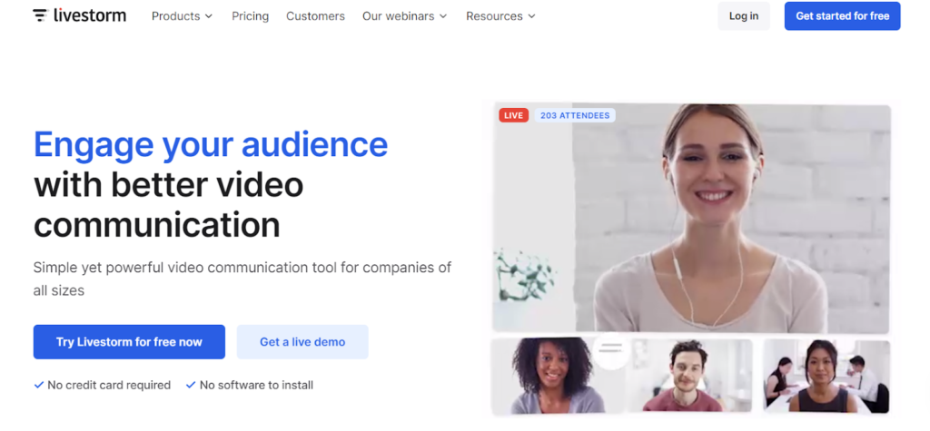Select the bearded man video thumbnail
This screenshot has height=431, width=930.
[x=688, y=376]
